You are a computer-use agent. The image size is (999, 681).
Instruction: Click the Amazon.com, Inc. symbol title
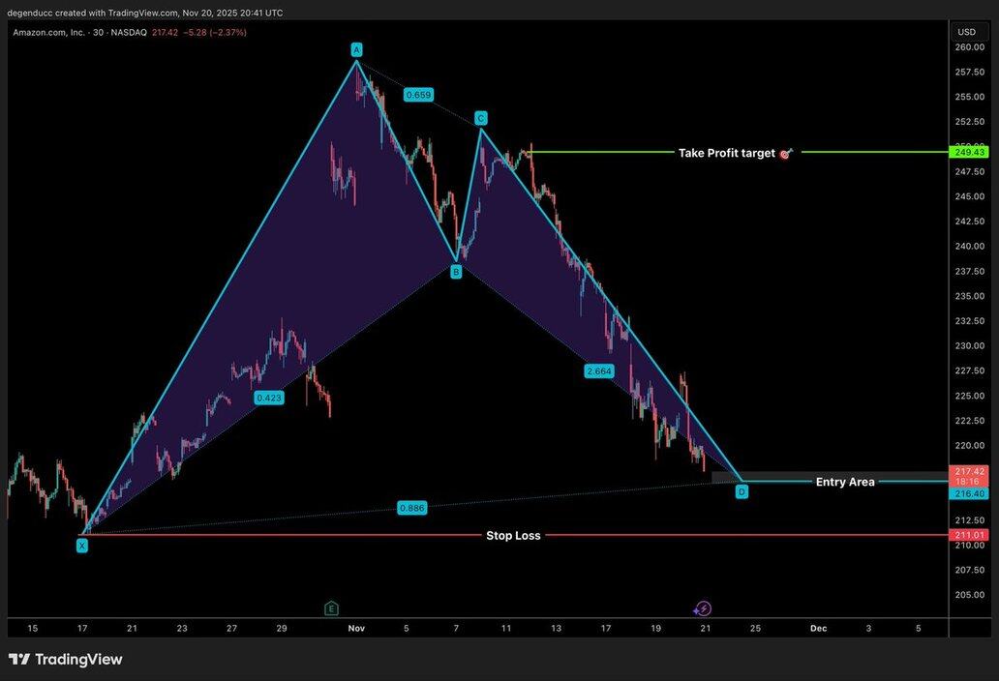point(49,33)
